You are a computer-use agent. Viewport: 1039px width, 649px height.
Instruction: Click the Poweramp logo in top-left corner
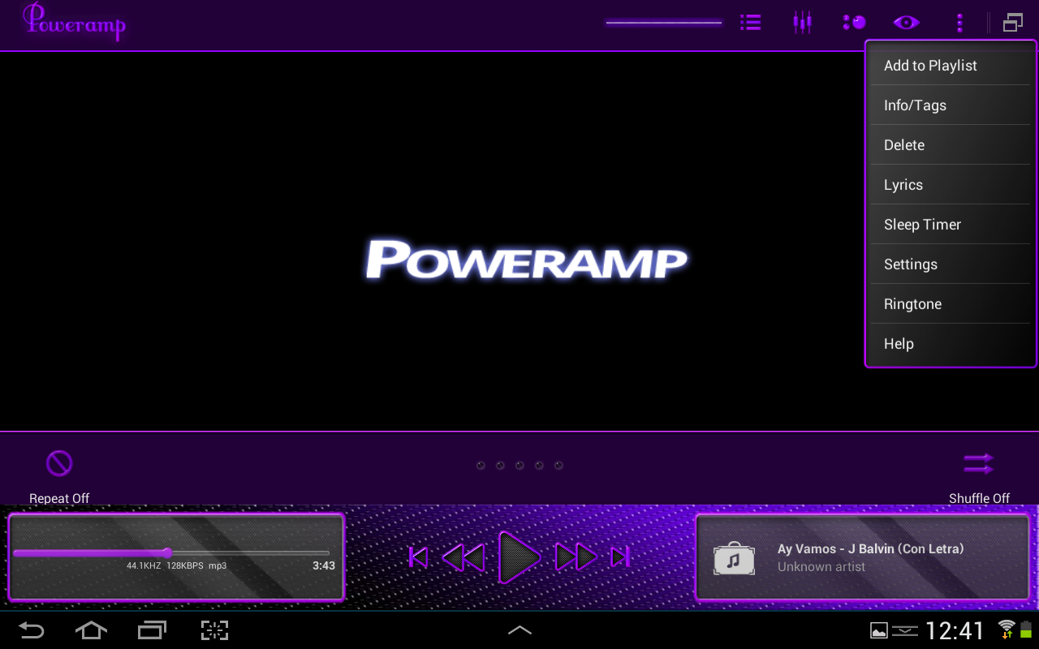point(74,22)
